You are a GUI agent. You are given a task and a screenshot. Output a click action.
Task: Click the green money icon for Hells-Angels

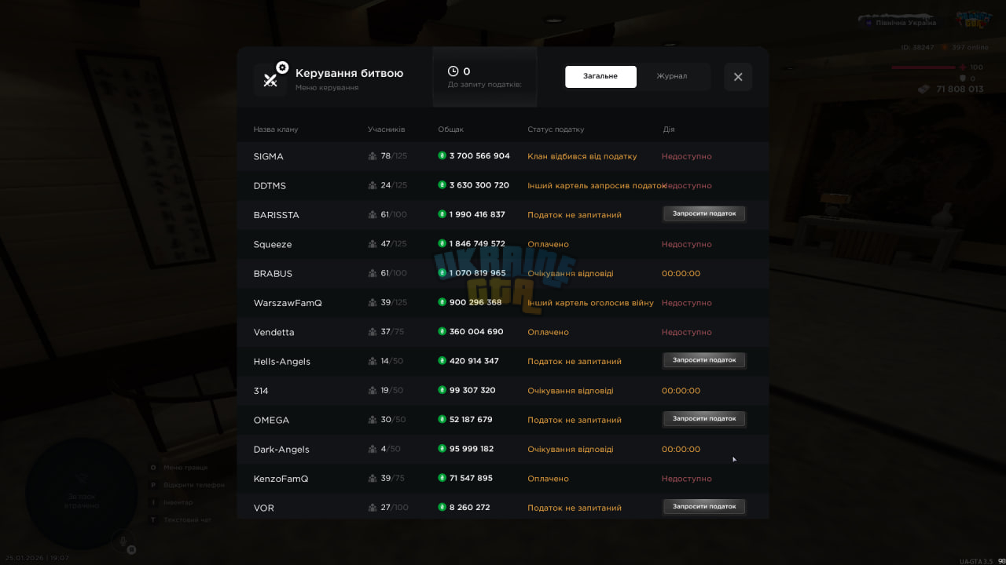(442, 361)
